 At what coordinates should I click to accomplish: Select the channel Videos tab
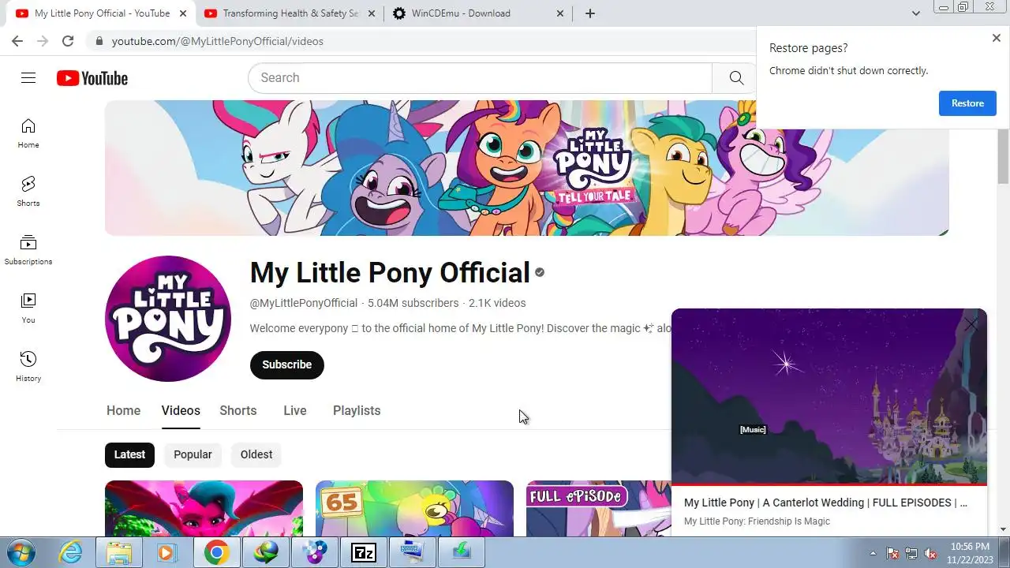click(x=181, y=410)
